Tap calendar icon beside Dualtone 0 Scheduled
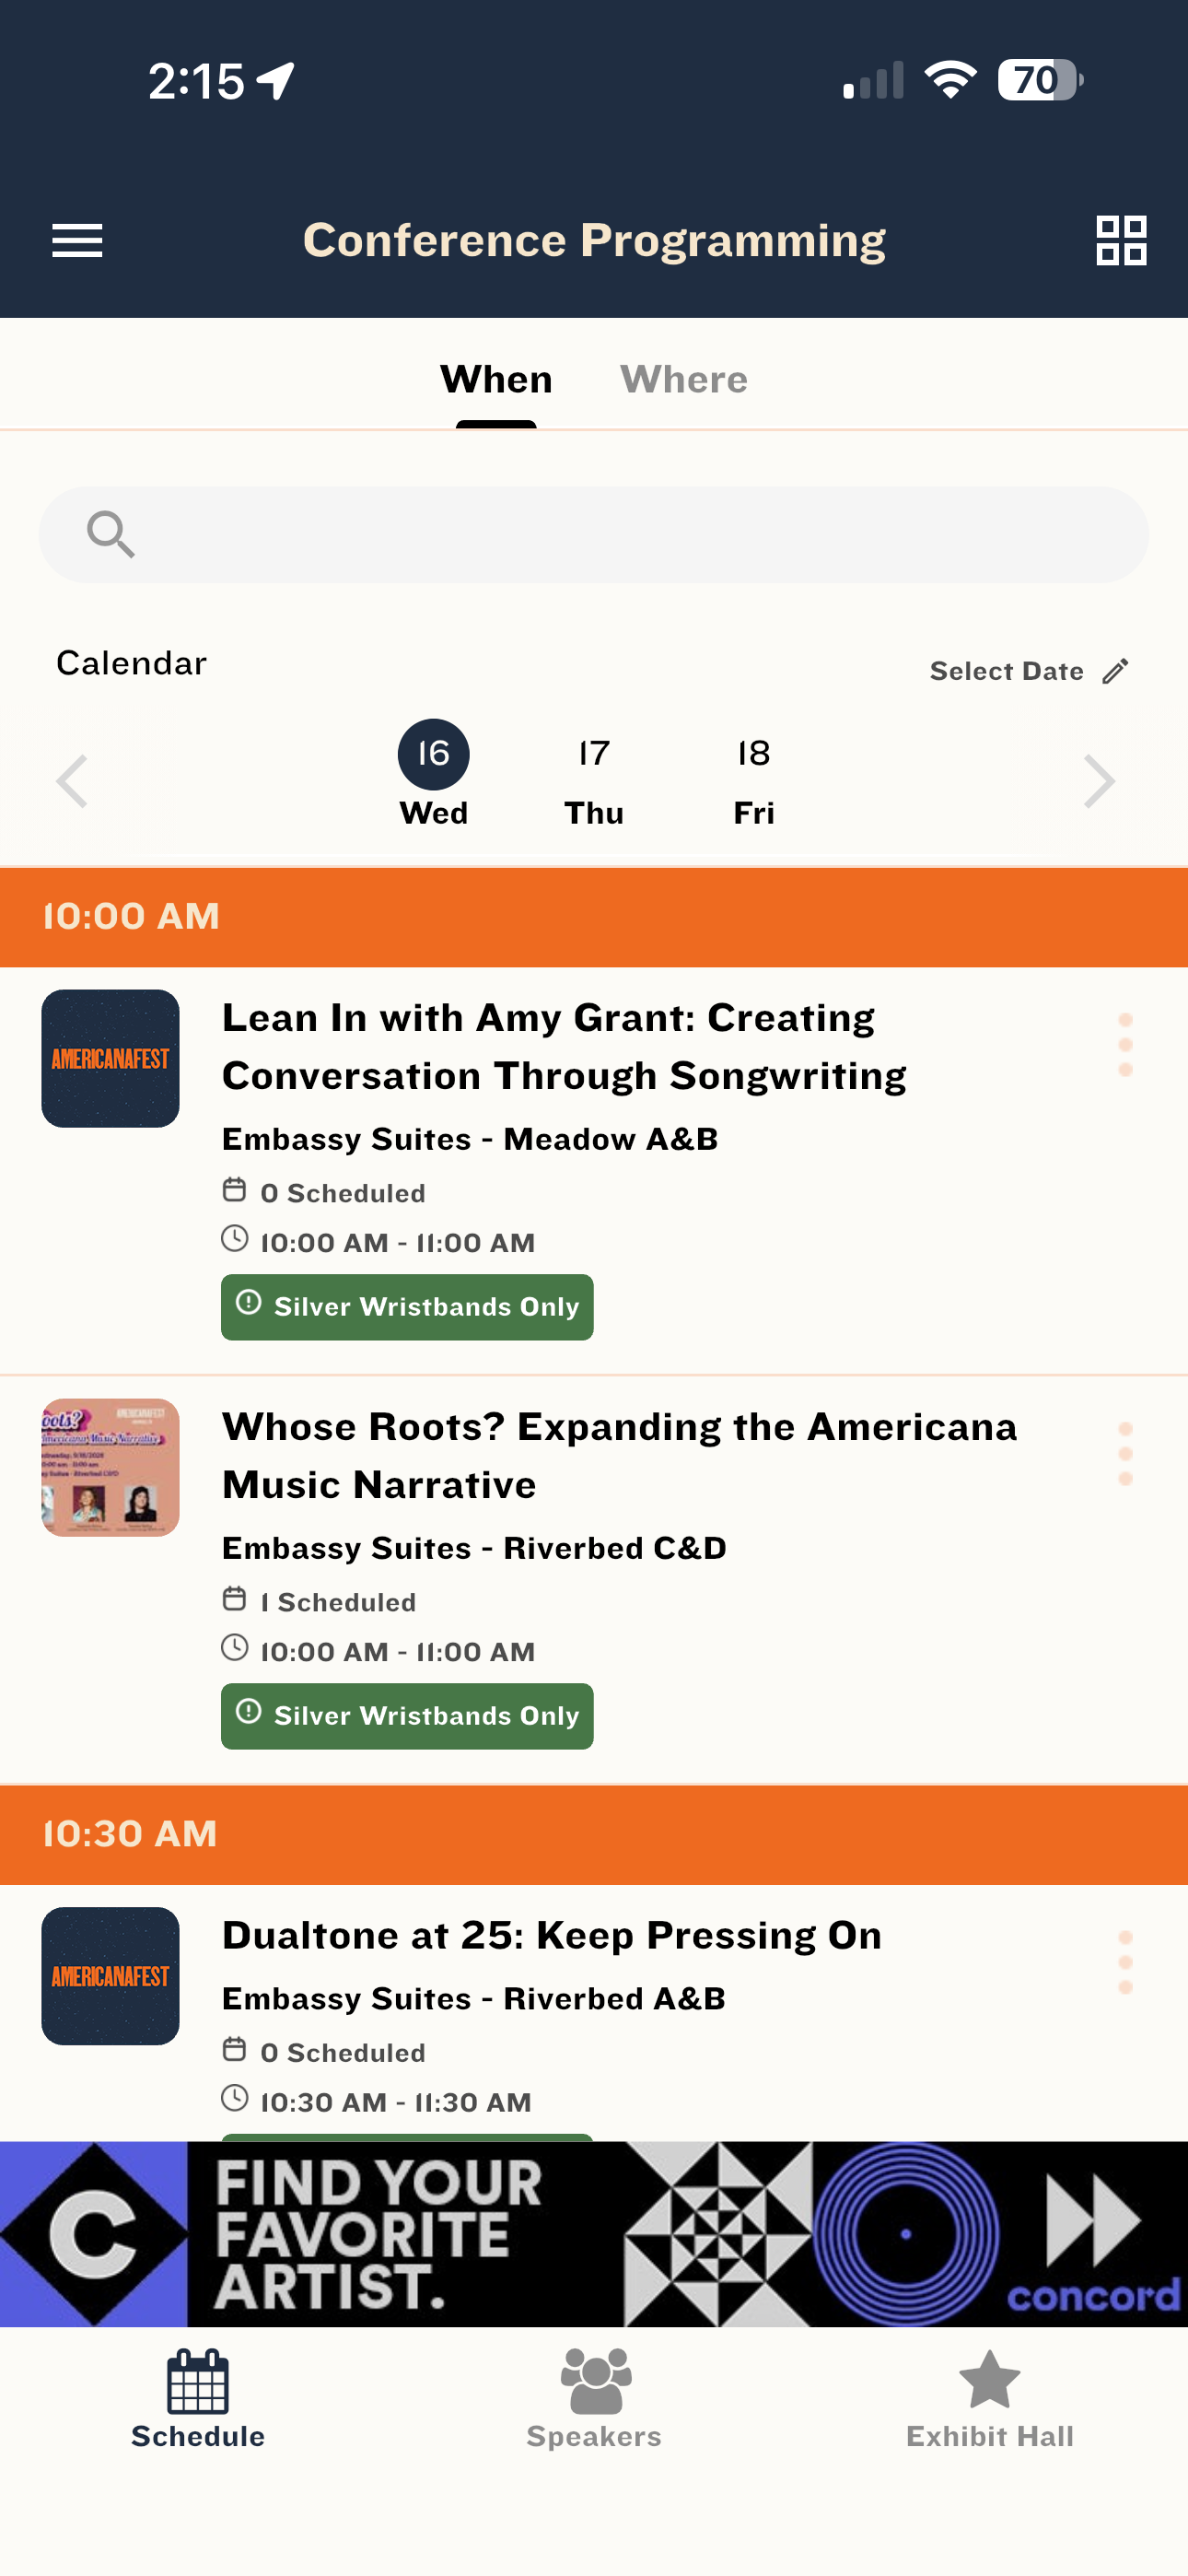Image resolution: width=1188 pixels, height=2576 pixels. 234,2049
